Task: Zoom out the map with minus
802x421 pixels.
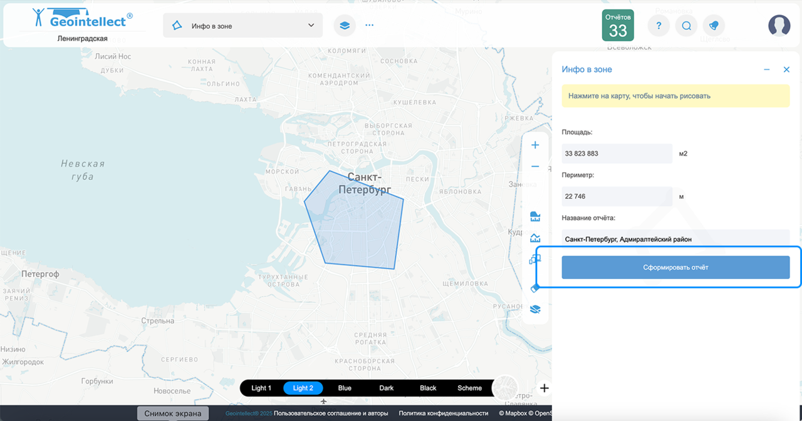Action: pos(535,166)
